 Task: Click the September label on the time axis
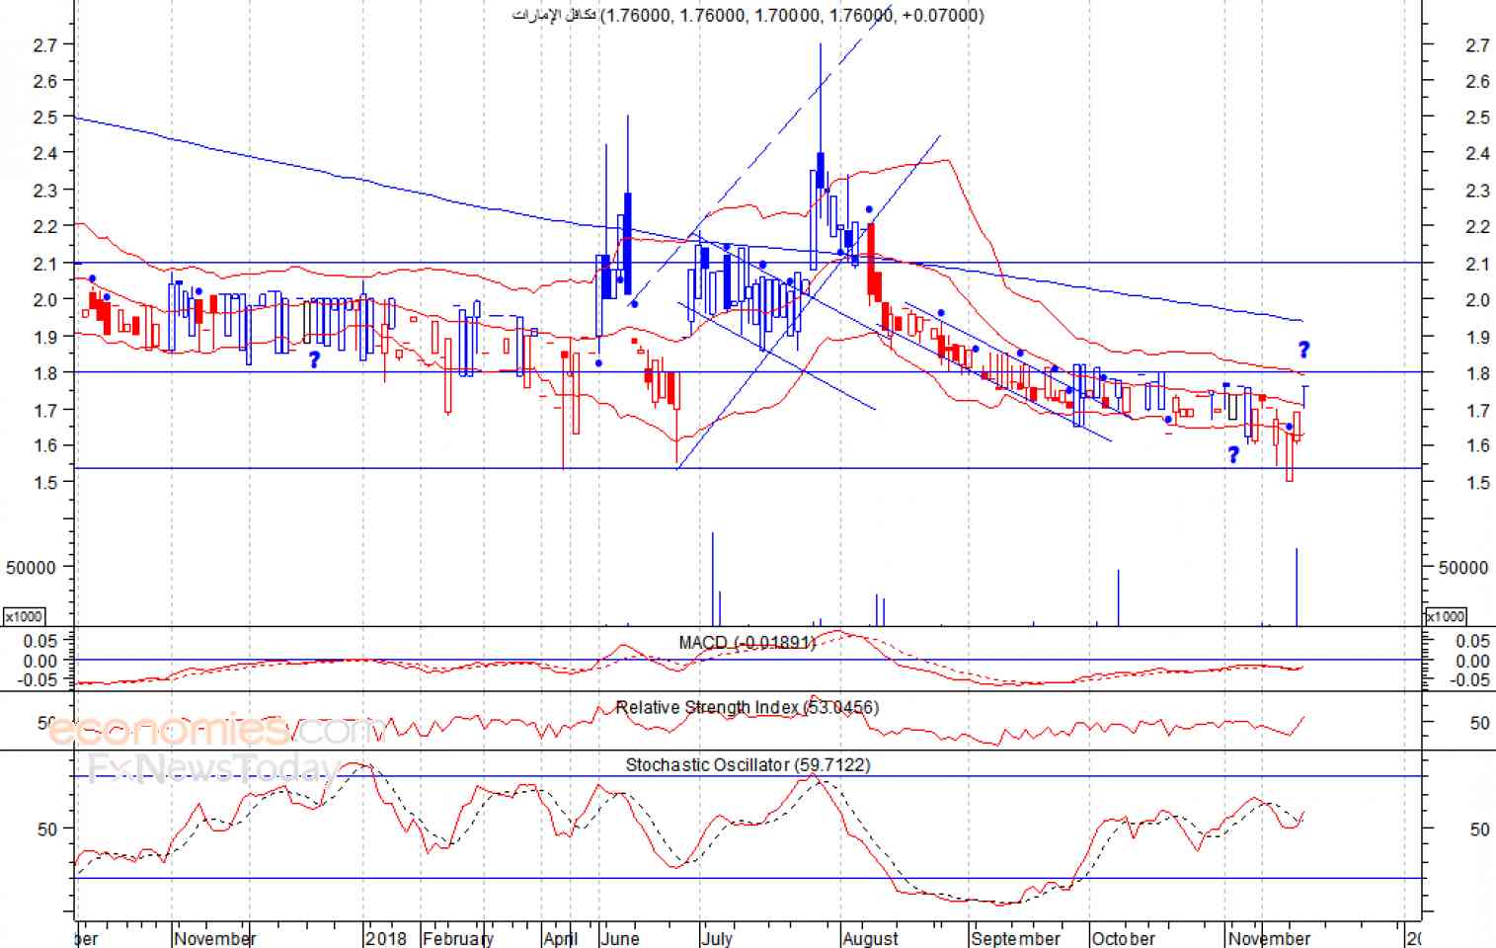(1015, 937)
